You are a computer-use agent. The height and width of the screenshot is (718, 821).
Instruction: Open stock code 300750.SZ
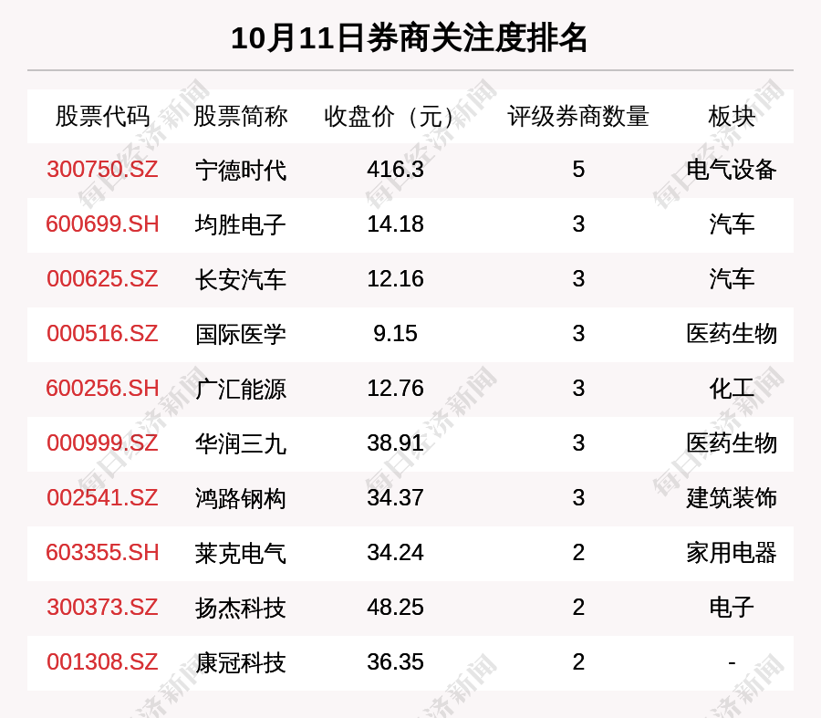[102, 170]
